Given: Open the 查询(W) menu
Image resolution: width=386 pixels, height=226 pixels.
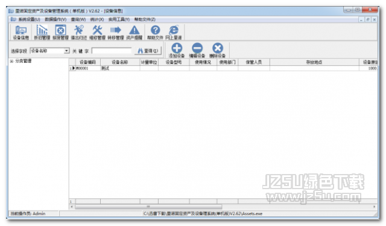Looking at the screenshot, I should [78, 19].
